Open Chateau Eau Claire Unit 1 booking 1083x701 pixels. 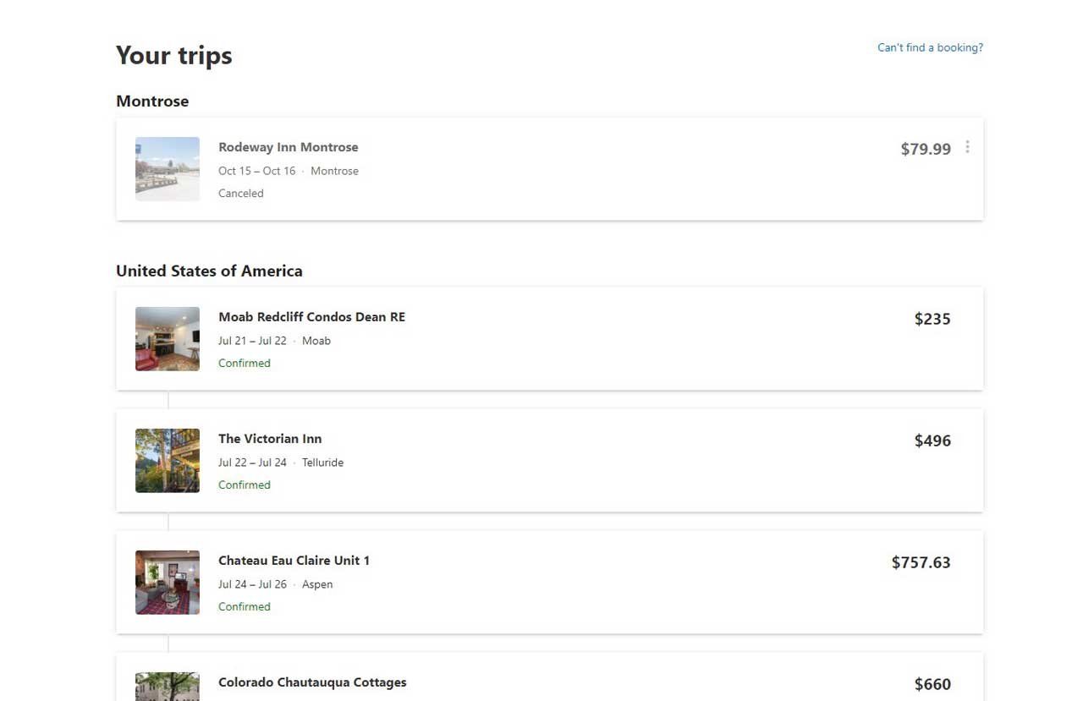click(x=294, y=561)
